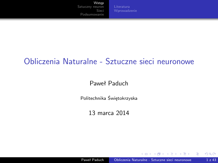Jump to the previous subsection arrow

167,154
